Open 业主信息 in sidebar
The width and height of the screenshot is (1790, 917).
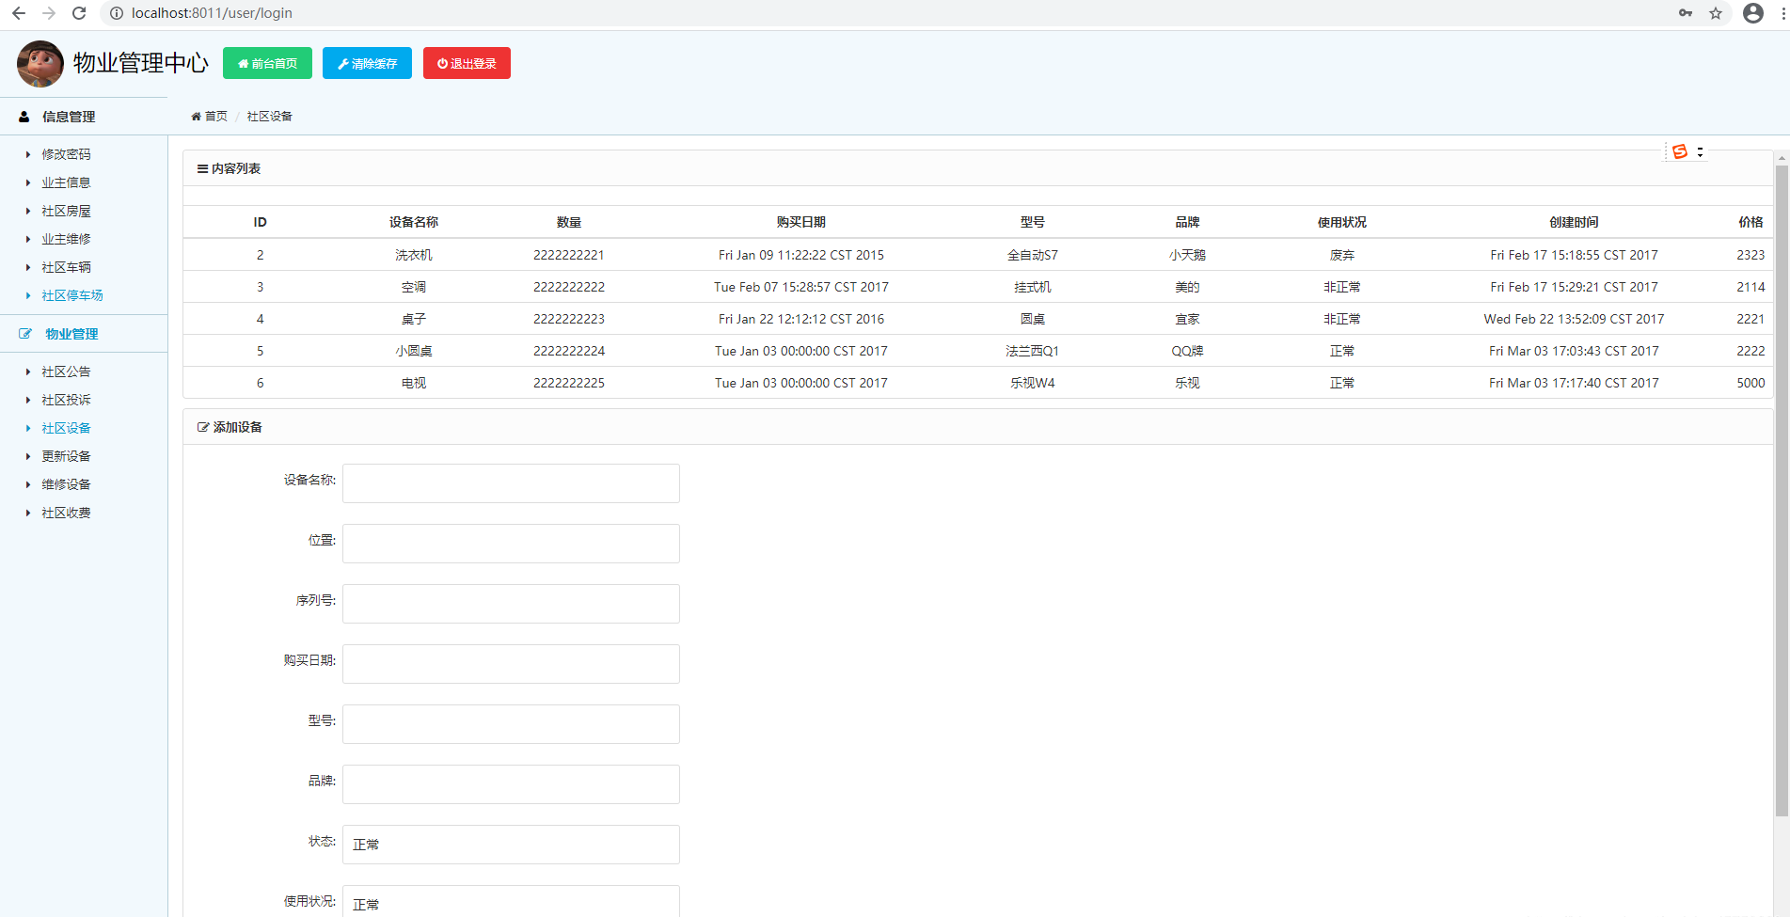[x=66, y=182]
